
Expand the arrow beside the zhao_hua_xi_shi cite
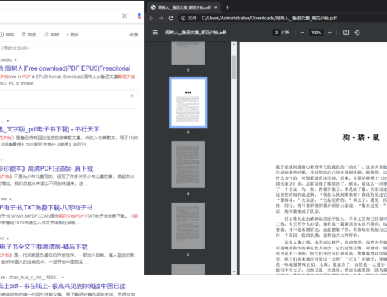63,278
